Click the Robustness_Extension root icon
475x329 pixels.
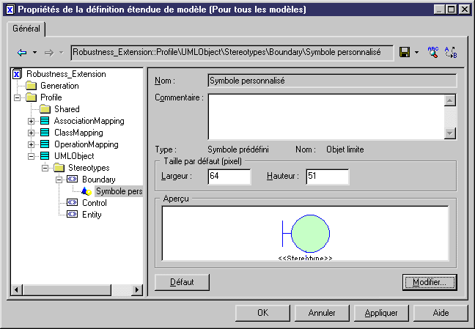(17, 74)
